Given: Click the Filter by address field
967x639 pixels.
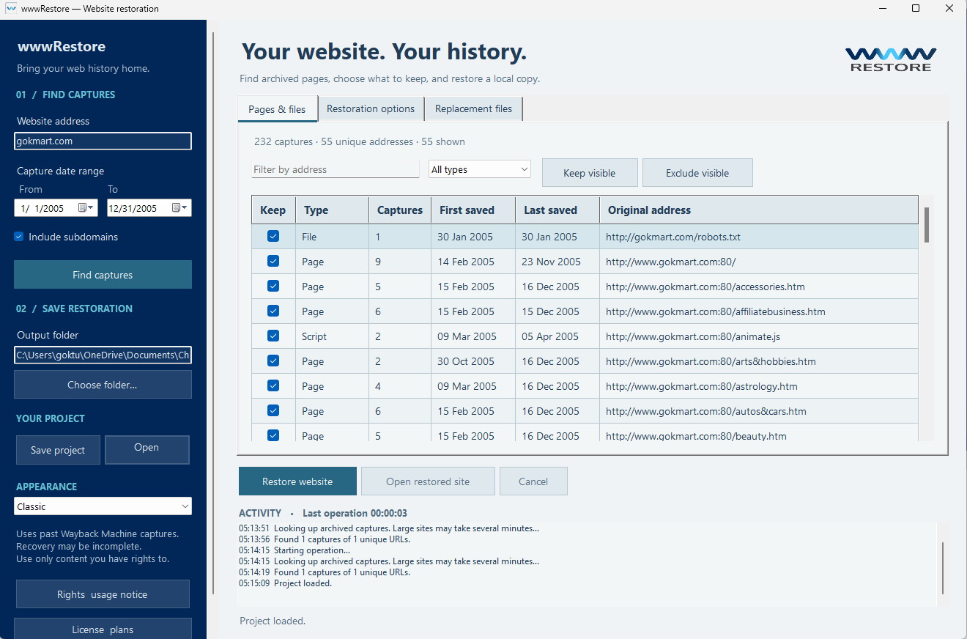Looking at the screenshot, I should [x=336, y=169].
